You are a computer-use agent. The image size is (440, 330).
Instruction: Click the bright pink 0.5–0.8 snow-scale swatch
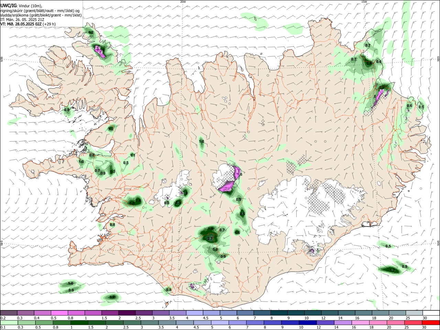[x=59, y=313]
